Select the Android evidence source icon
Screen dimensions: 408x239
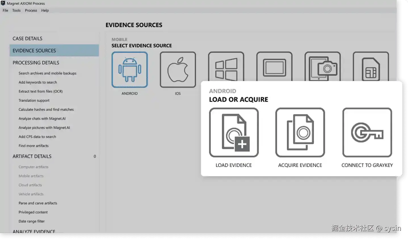[130, 70]
